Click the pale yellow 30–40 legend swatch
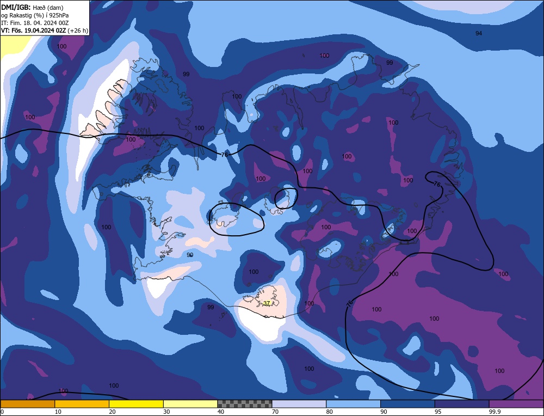This screenshot has width=544, height=416. [x=190, y=404]
